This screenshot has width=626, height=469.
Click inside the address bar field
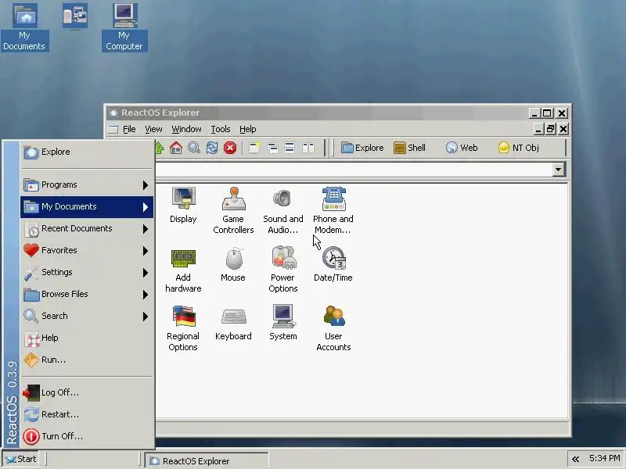(354, 170)
